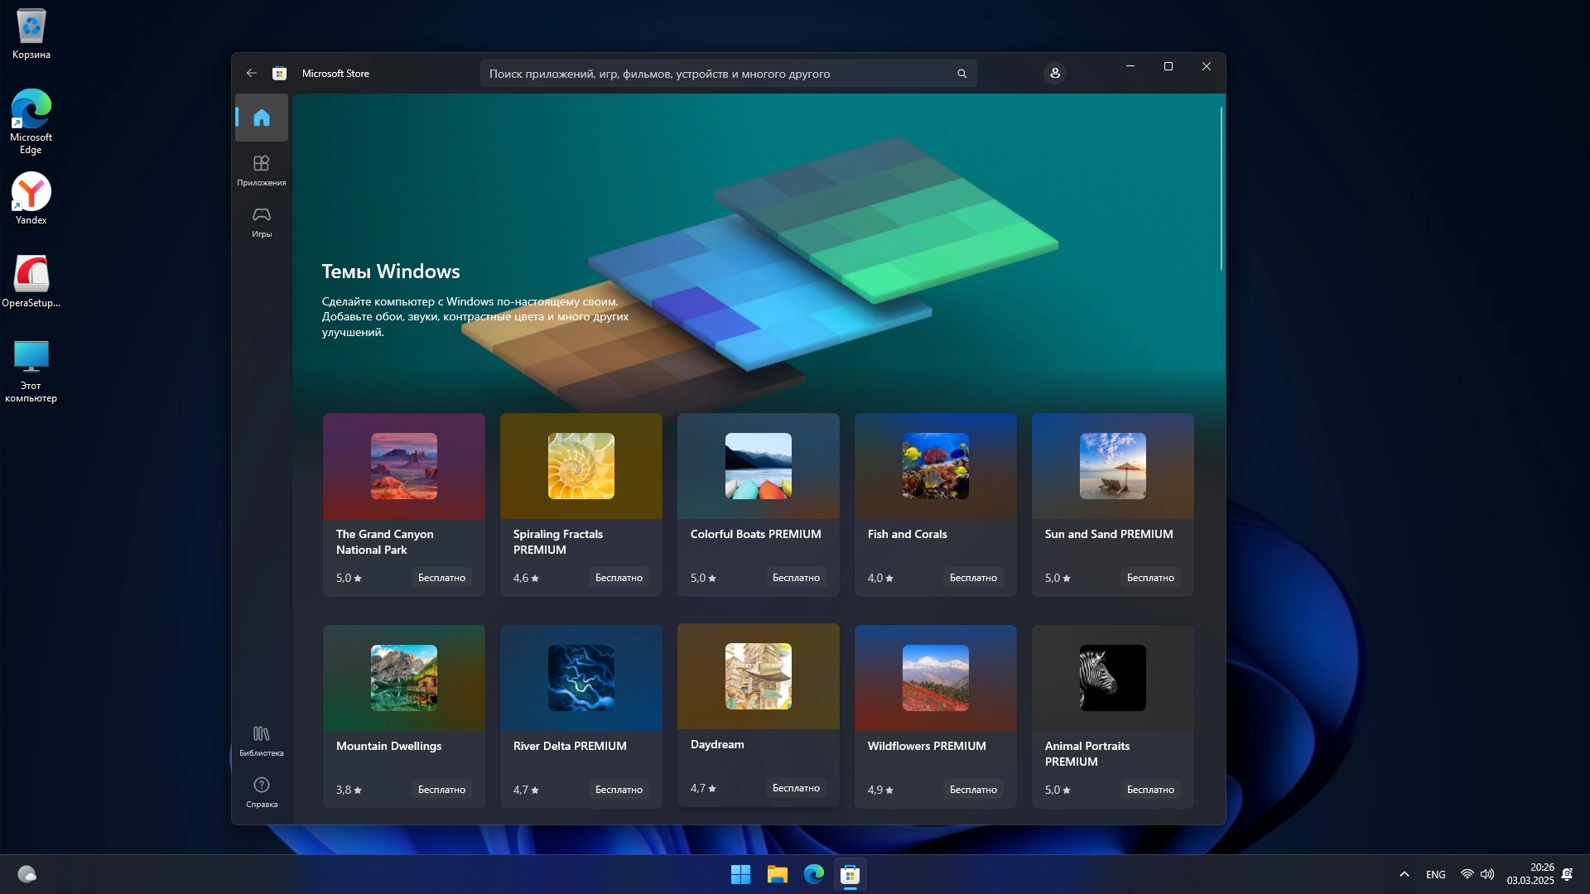Switch the ENG input language indicator
The image size is (1590, 894).
pyautogui.click(x=1436, y=874)
